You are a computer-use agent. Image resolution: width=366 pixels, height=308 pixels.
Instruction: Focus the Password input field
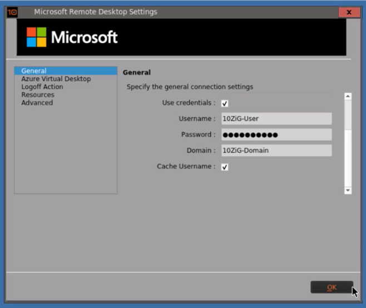(x=276, y=135)
